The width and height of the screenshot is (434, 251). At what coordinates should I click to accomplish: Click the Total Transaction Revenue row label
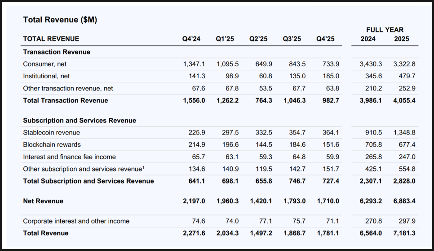click(x=65, y=101)
